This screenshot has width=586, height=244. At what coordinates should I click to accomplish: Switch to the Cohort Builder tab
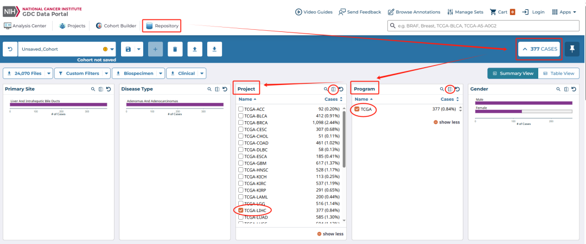pos(116,25)
